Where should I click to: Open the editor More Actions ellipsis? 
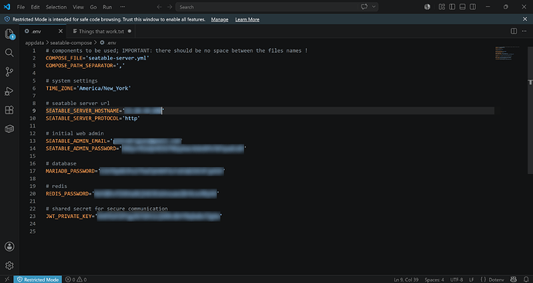pyautogui.click(x=525, y=31)
